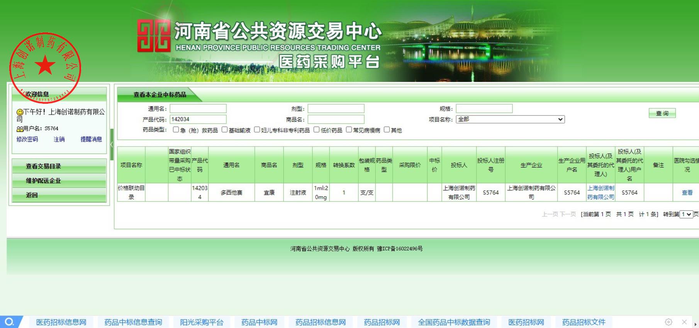Open the gear settings icon in bottom bar
Viewport: 699px width, 328px height.
tap(668, 322)
